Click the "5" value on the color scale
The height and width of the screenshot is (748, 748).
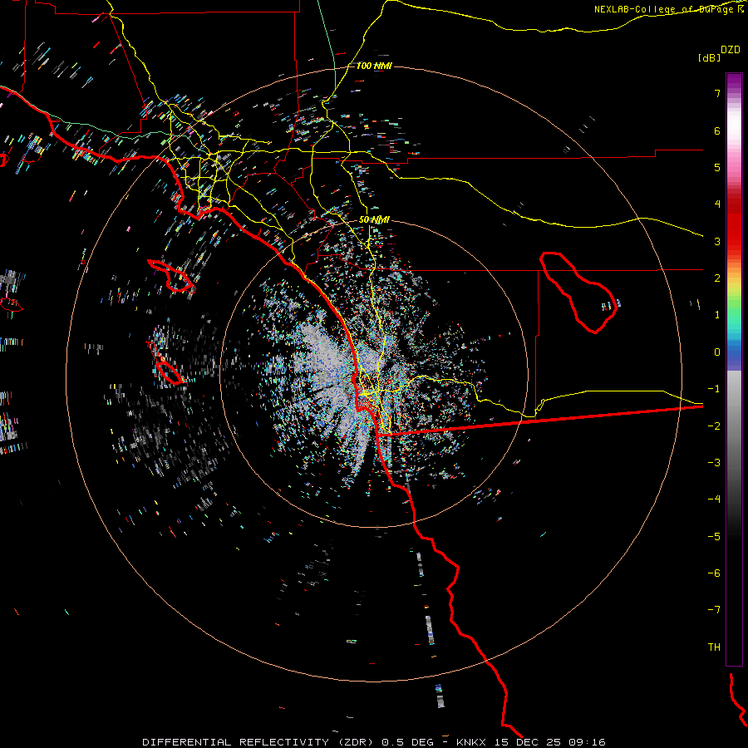(x=717, y=167)
